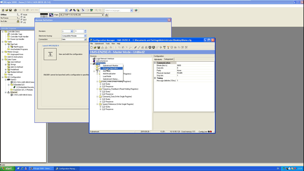Open File menu in Configuration Manager
The height and width of the screenshot is (171, 304).
click(92, 43)
